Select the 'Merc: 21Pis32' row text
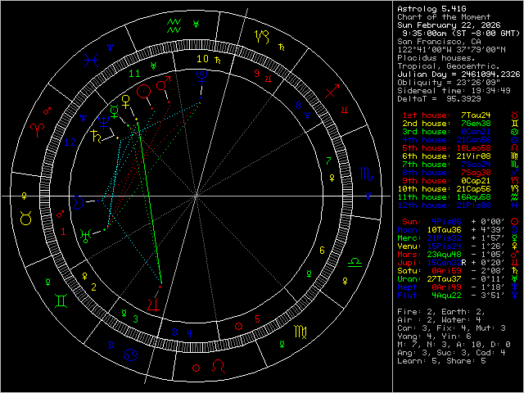524x393 pixels. [x=429, y=238]
